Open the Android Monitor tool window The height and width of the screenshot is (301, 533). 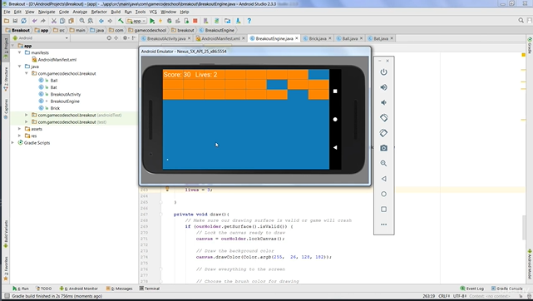click(78, 289)
